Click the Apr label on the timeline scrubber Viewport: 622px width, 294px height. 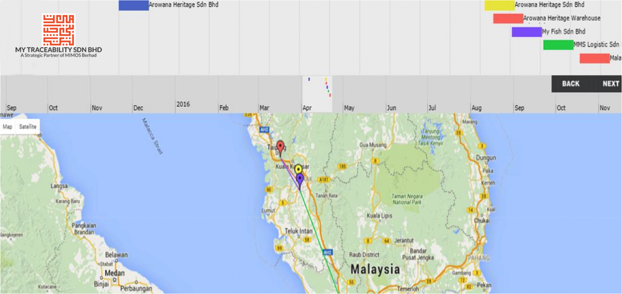tap(307, 108)
